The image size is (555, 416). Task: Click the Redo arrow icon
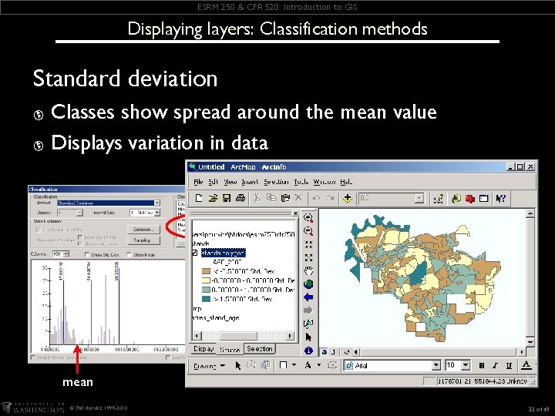coord(330,199)
